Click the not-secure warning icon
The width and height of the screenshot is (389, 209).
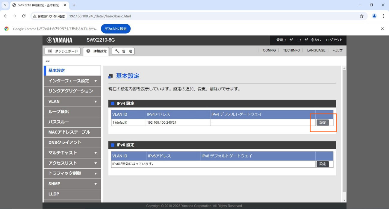35,16
